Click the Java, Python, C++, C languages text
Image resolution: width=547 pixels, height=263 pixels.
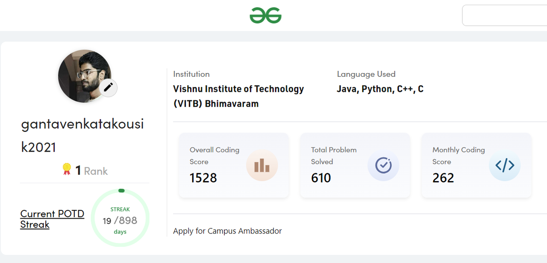tap(380, 89)
